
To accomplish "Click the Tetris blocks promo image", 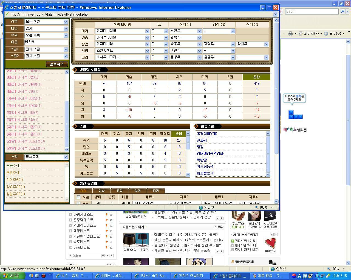I will pyautogui.click(x=296, y=115).
